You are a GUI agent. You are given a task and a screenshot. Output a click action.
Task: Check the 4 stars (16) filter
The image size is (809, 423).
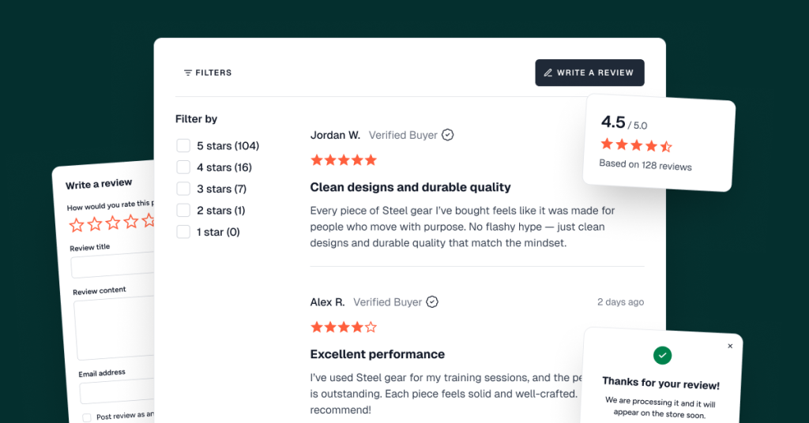tap(183, 167)
